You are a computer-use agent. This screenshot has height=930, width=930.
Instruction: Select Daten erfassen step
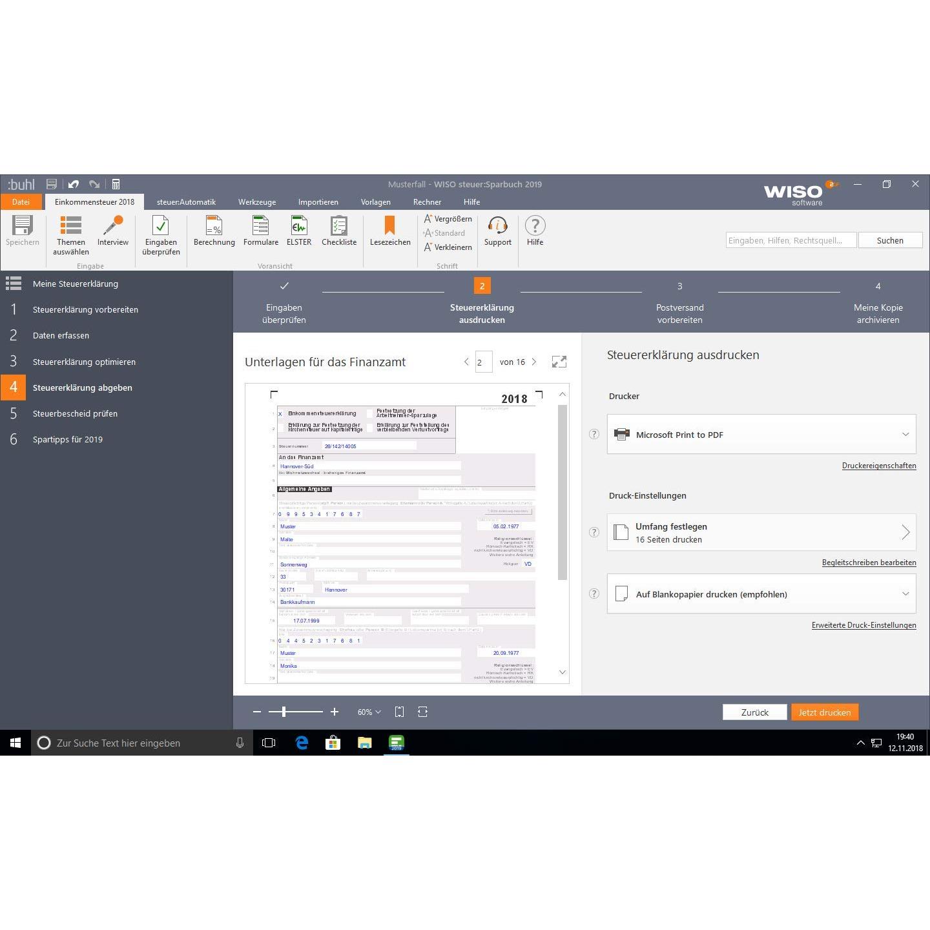coord(116,335)
